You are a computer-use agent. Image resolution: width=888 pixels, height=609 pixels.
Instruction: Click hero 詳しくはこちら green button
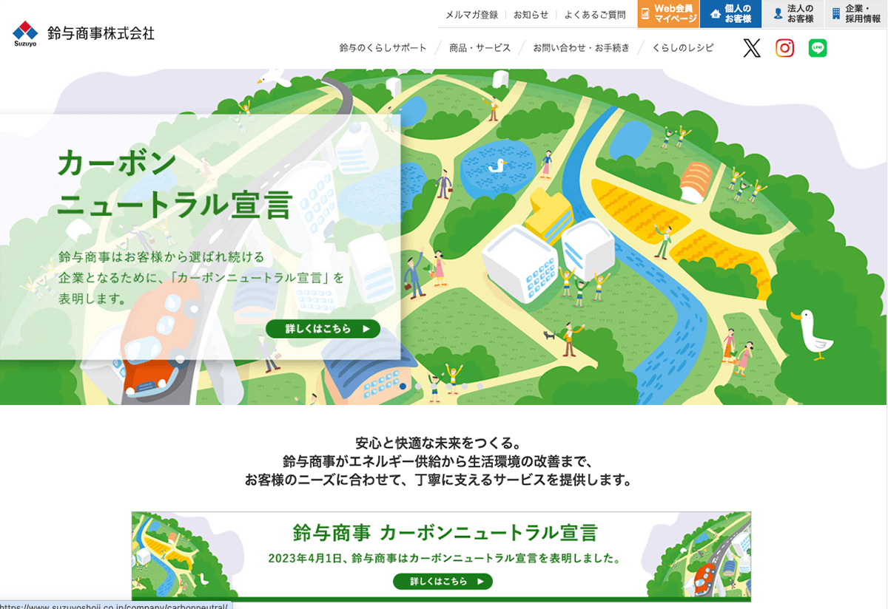tap(323, 328)
